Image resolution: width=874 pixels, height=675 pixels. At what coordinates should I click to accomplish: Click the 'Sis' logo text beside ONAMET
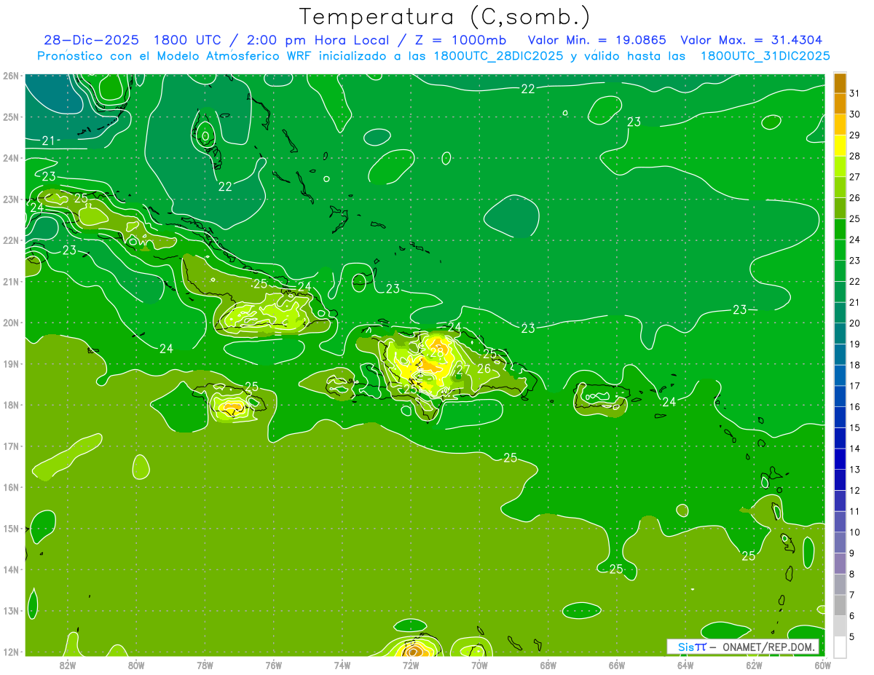tap(685, 647)
